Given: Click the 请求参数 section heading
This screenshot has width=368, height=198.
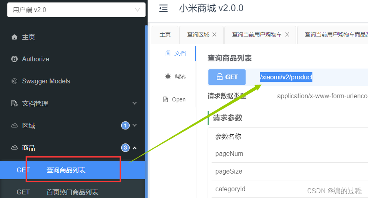Looking at the screenshot, I should (228, 118).
